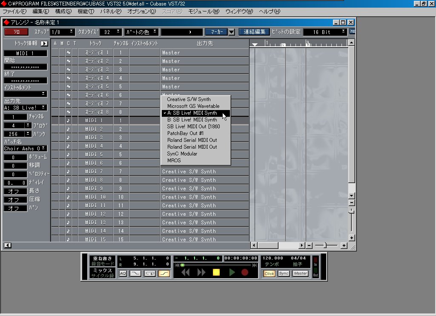Click the MIDI note icon for MIDI 5
The height and width of the screenshot is (316, 436).
tap(68, 155)
